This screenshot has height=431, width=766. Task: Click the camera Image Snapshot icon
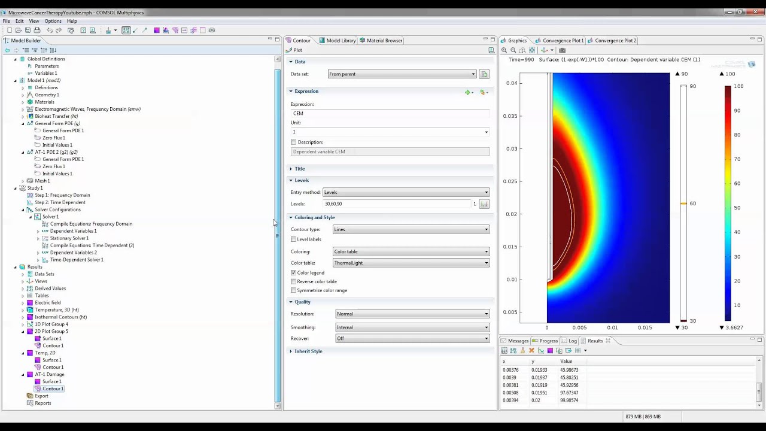563,50
